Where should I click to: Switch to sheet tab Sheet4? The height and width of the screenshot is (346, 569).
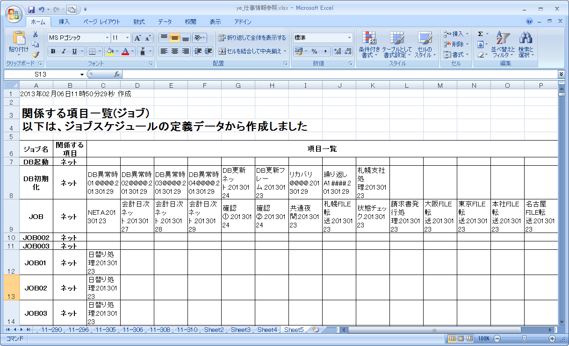point(267,330)
